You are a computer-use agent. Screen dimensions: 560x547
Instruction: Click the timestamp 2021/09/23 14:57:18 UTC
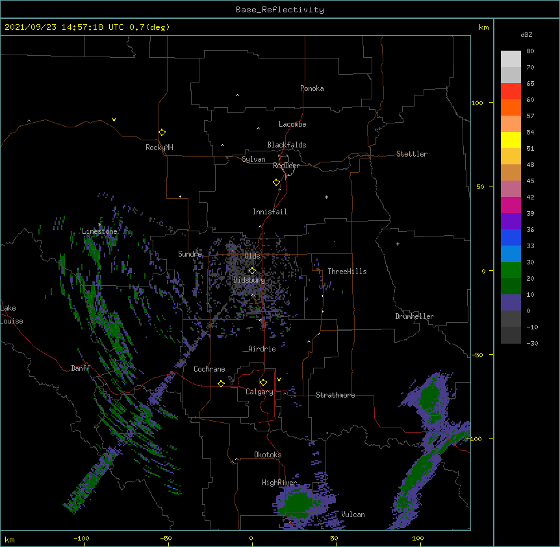[x=64, y=27]
